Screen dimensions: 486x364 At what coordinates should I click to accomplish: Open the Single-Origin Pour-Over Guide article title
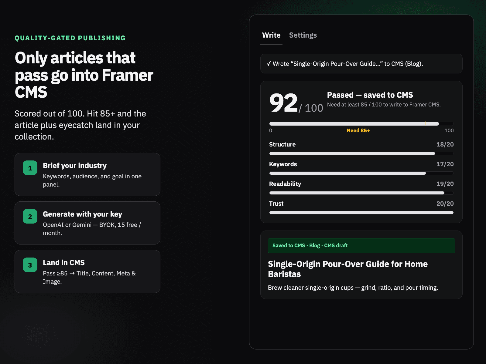click(x=348, y=269)
